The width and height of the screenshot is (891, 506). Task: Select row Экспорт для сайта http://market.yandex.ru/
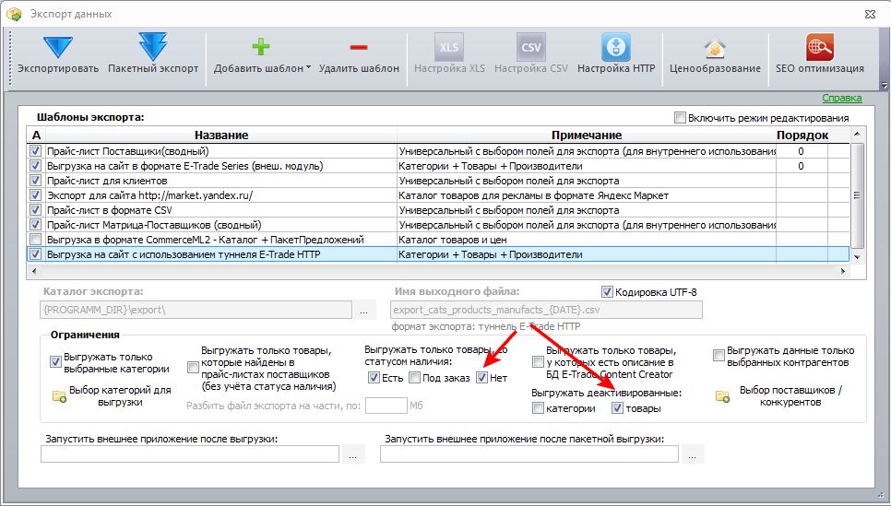(438, 195)
